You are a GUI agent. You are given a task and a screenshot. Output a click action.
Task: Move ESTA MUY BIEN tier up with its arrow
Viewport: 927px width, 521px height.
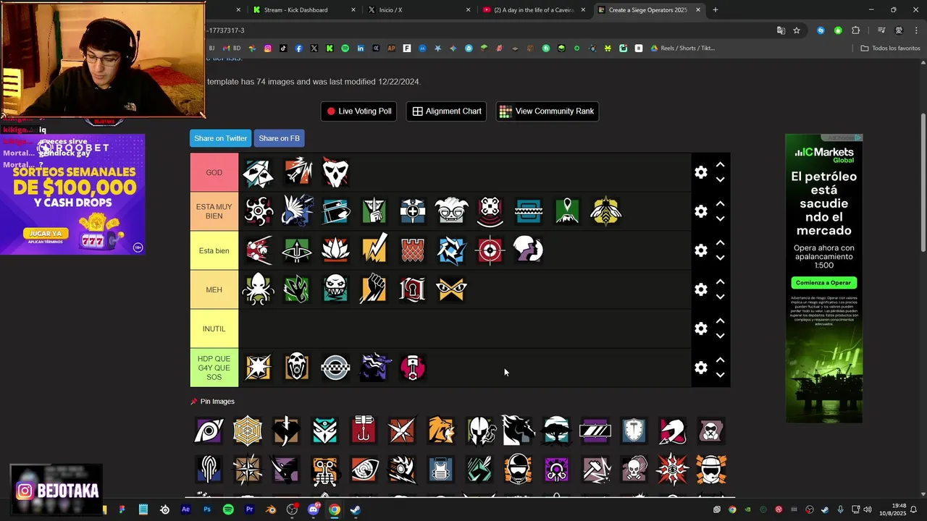point(721,204)
